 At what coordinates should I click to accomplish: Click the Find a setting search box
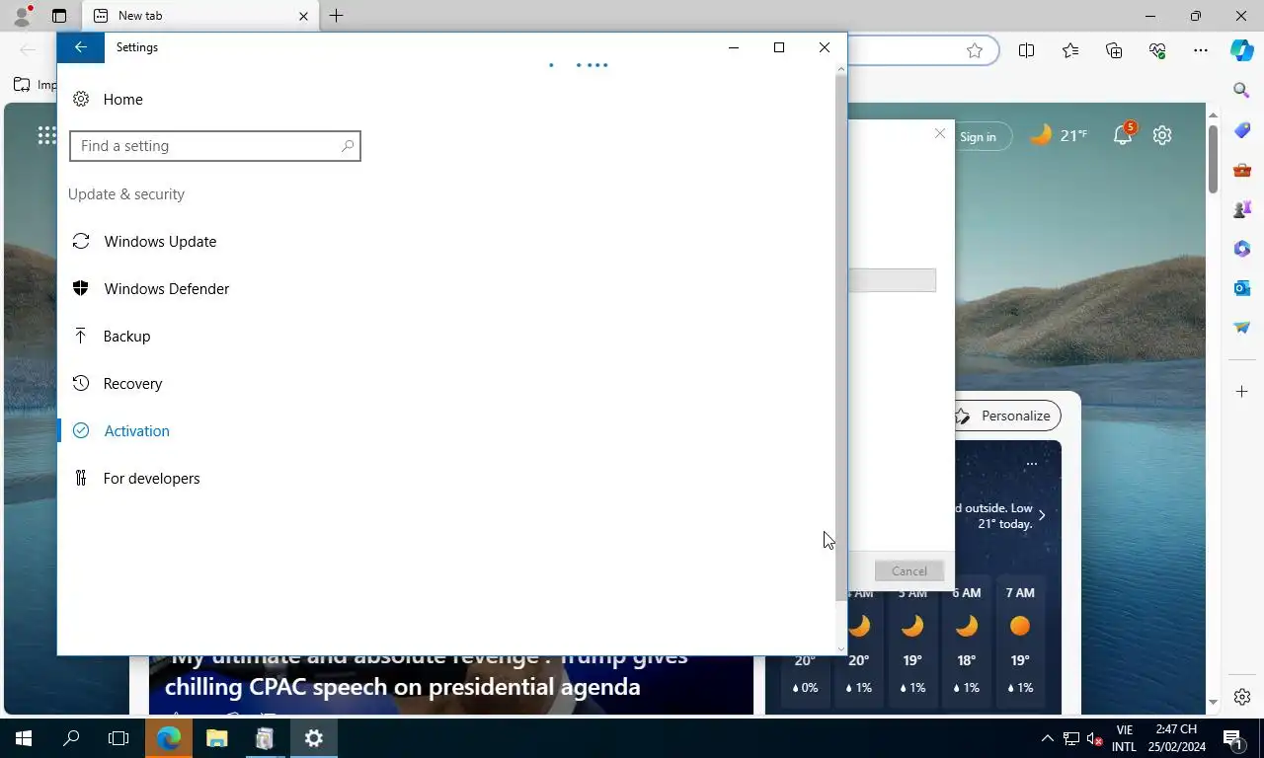(214, 146)
